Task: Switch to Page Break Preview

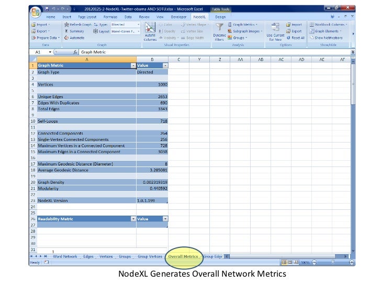Action: click(296, 262)
